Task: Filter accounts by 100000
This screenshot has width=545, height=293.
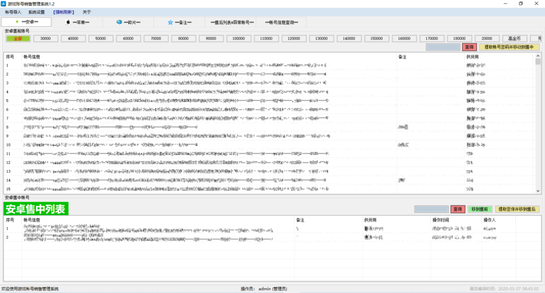Action: point(239,39)
